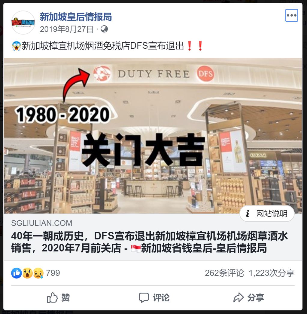This screenshot has height=314, width=307.
Task: Open the SGLIULIAN.COM source link
Action: click(x=41, y=223)
